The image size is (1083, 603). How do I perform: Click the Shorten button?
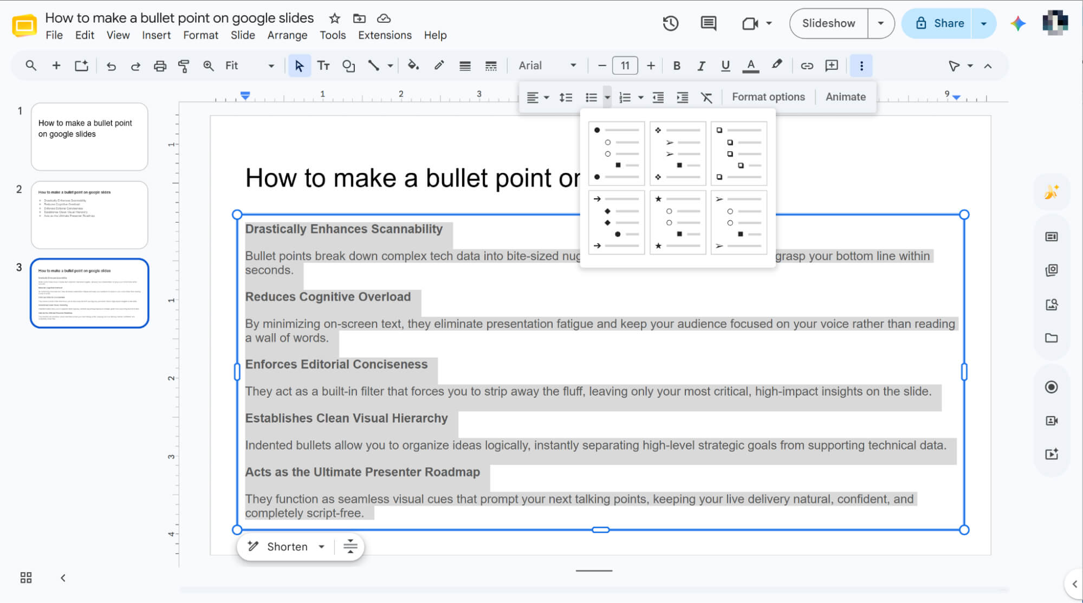[287, 547]
